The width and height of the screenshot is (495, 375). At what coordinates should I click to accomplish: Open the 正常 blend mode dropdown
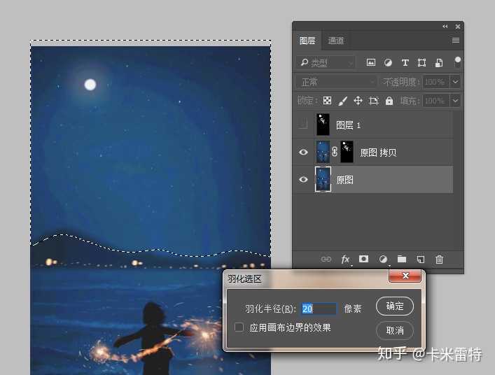[336, 83]
